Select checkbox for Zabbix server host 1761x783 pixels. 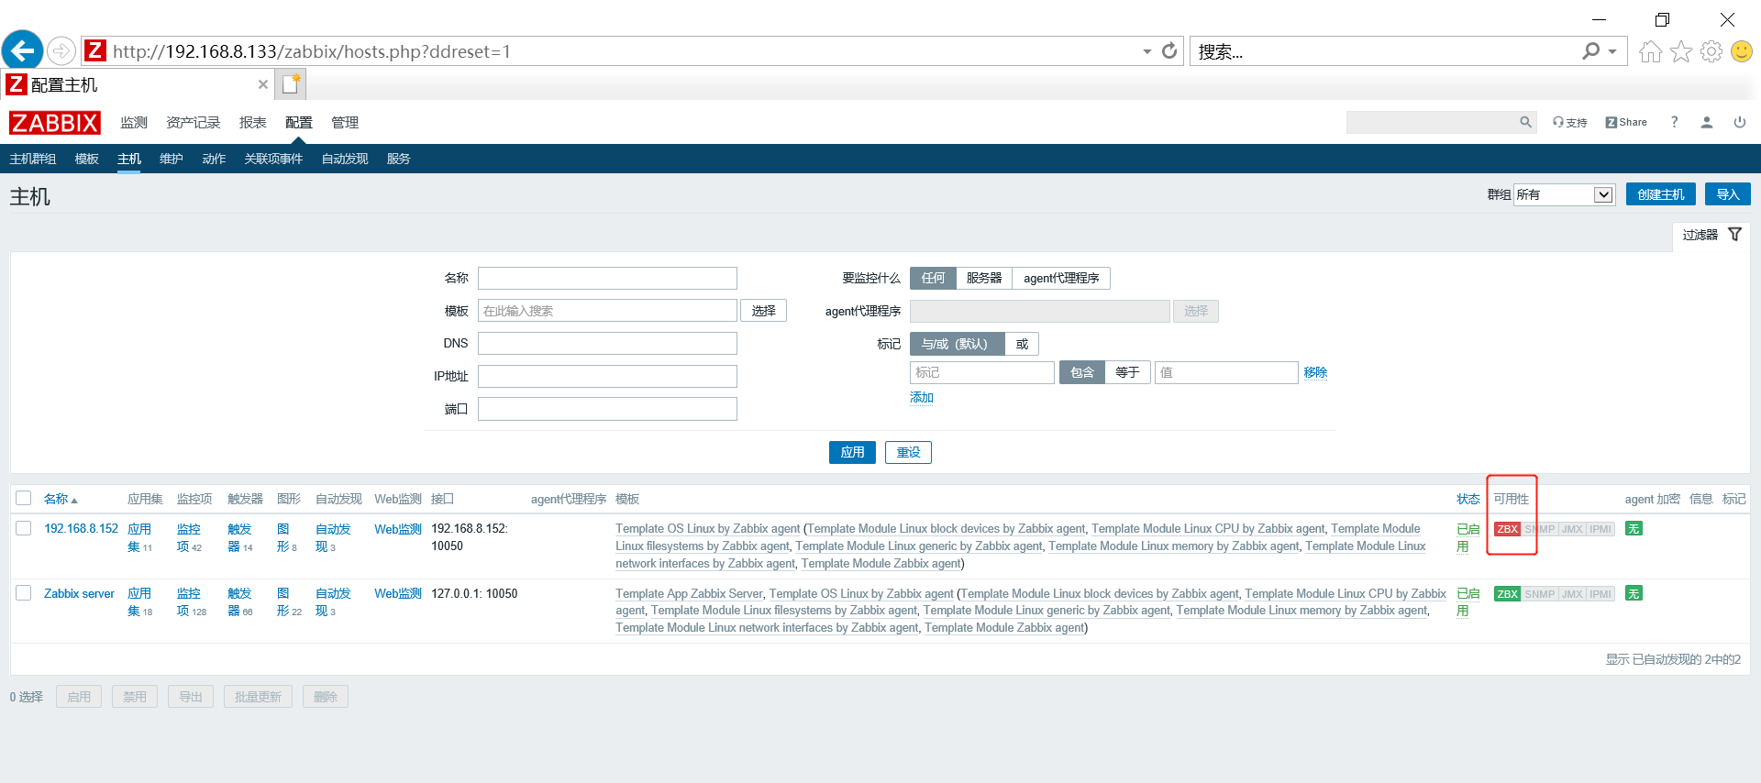[24, 593]
